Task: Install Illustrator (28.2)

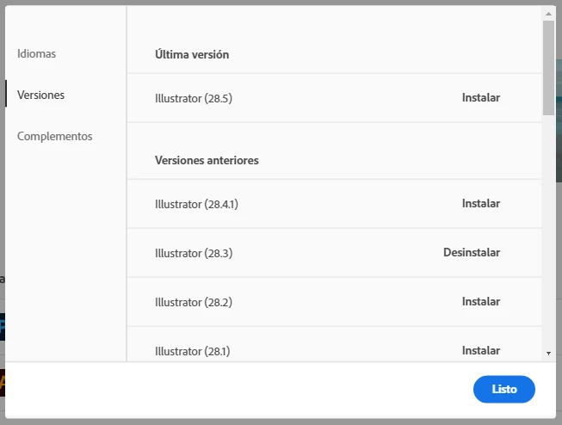Action: coord(480,301)
